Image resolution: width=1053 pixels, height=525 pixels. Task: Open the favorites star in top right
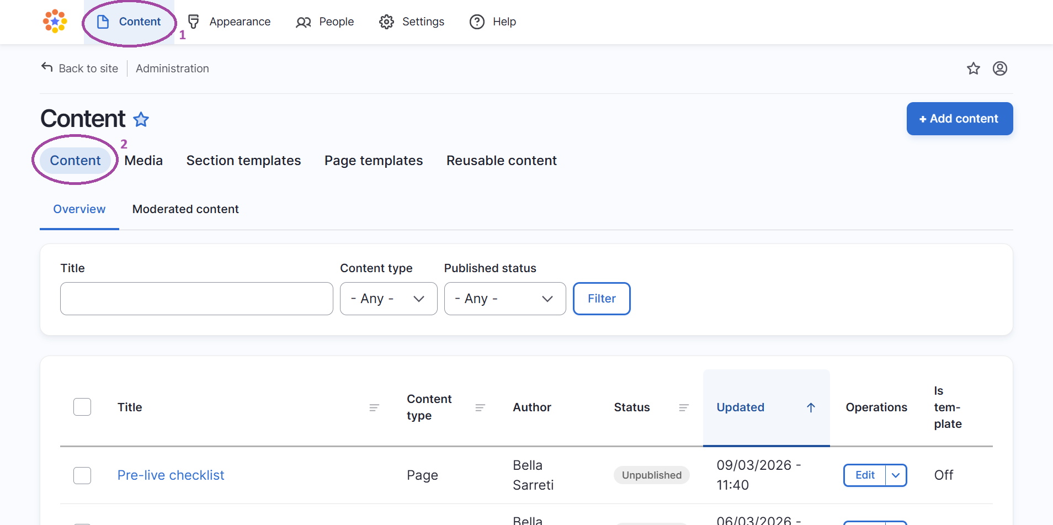pos(973,68)
